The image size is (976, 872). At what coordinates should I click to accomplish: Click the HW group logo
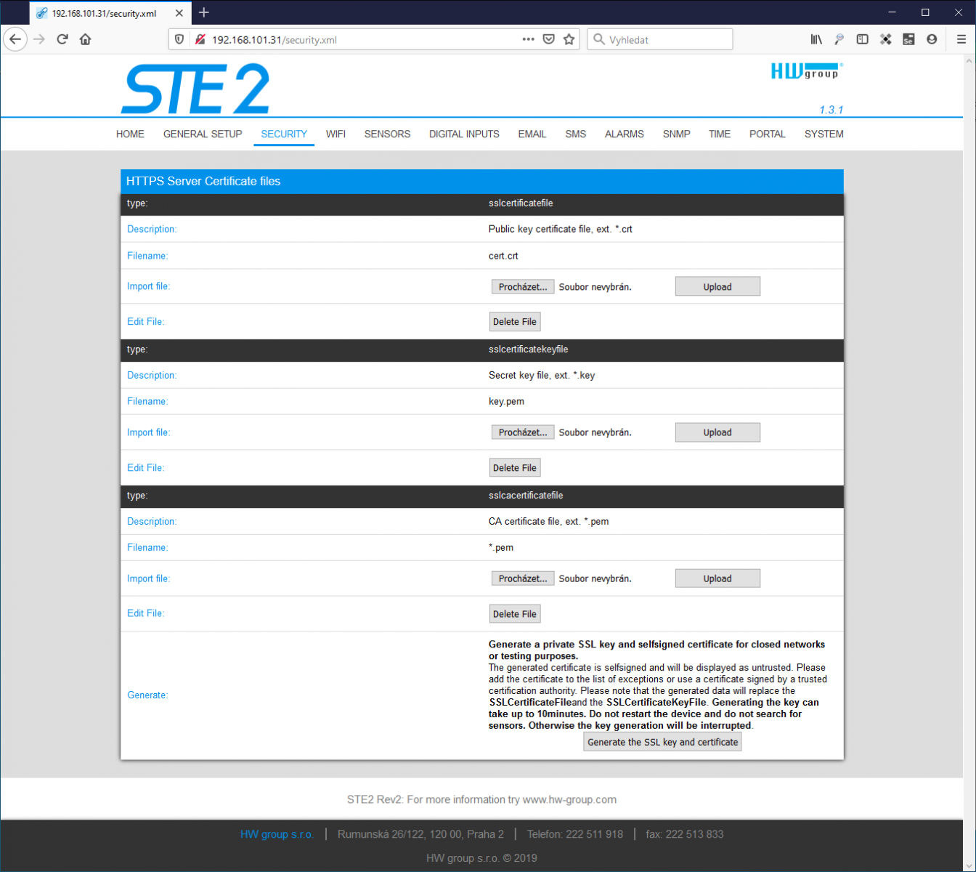[x=806, y=70]
